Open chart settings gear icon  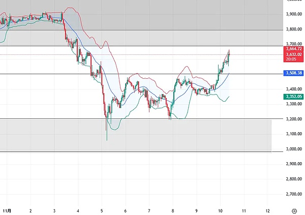click(294, 209)
